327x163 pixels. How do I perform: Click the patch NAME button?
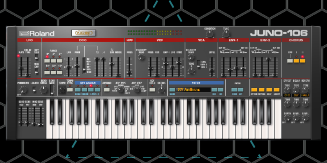pos(172,90)
